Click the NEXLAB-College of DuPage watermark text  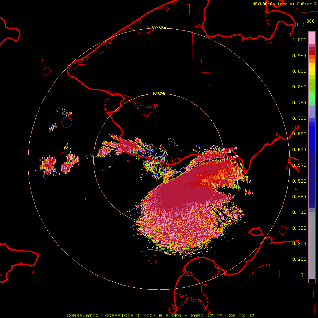point(282,4)
